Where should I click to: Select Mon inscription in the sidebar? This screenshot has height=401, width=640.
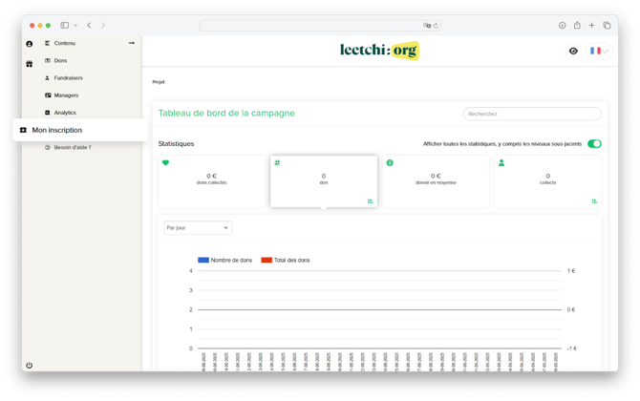[x=57, y=130]
